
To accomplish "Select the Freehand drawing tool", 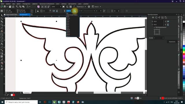I will 2,28.
